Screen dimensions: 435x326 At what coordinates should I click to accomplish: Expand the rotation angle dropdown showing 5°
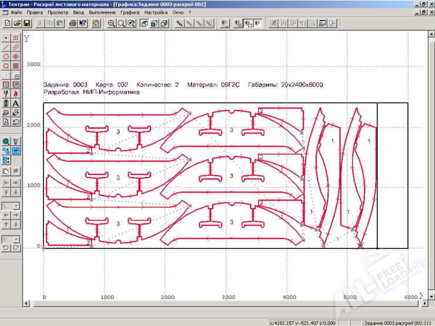16,240
